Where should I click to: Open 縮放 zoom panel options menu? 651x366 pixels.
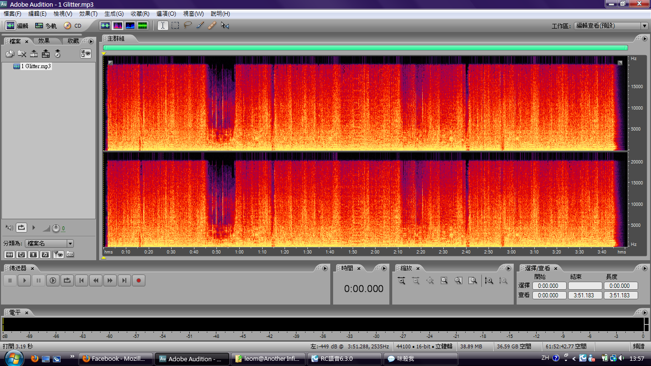point(509,268)
